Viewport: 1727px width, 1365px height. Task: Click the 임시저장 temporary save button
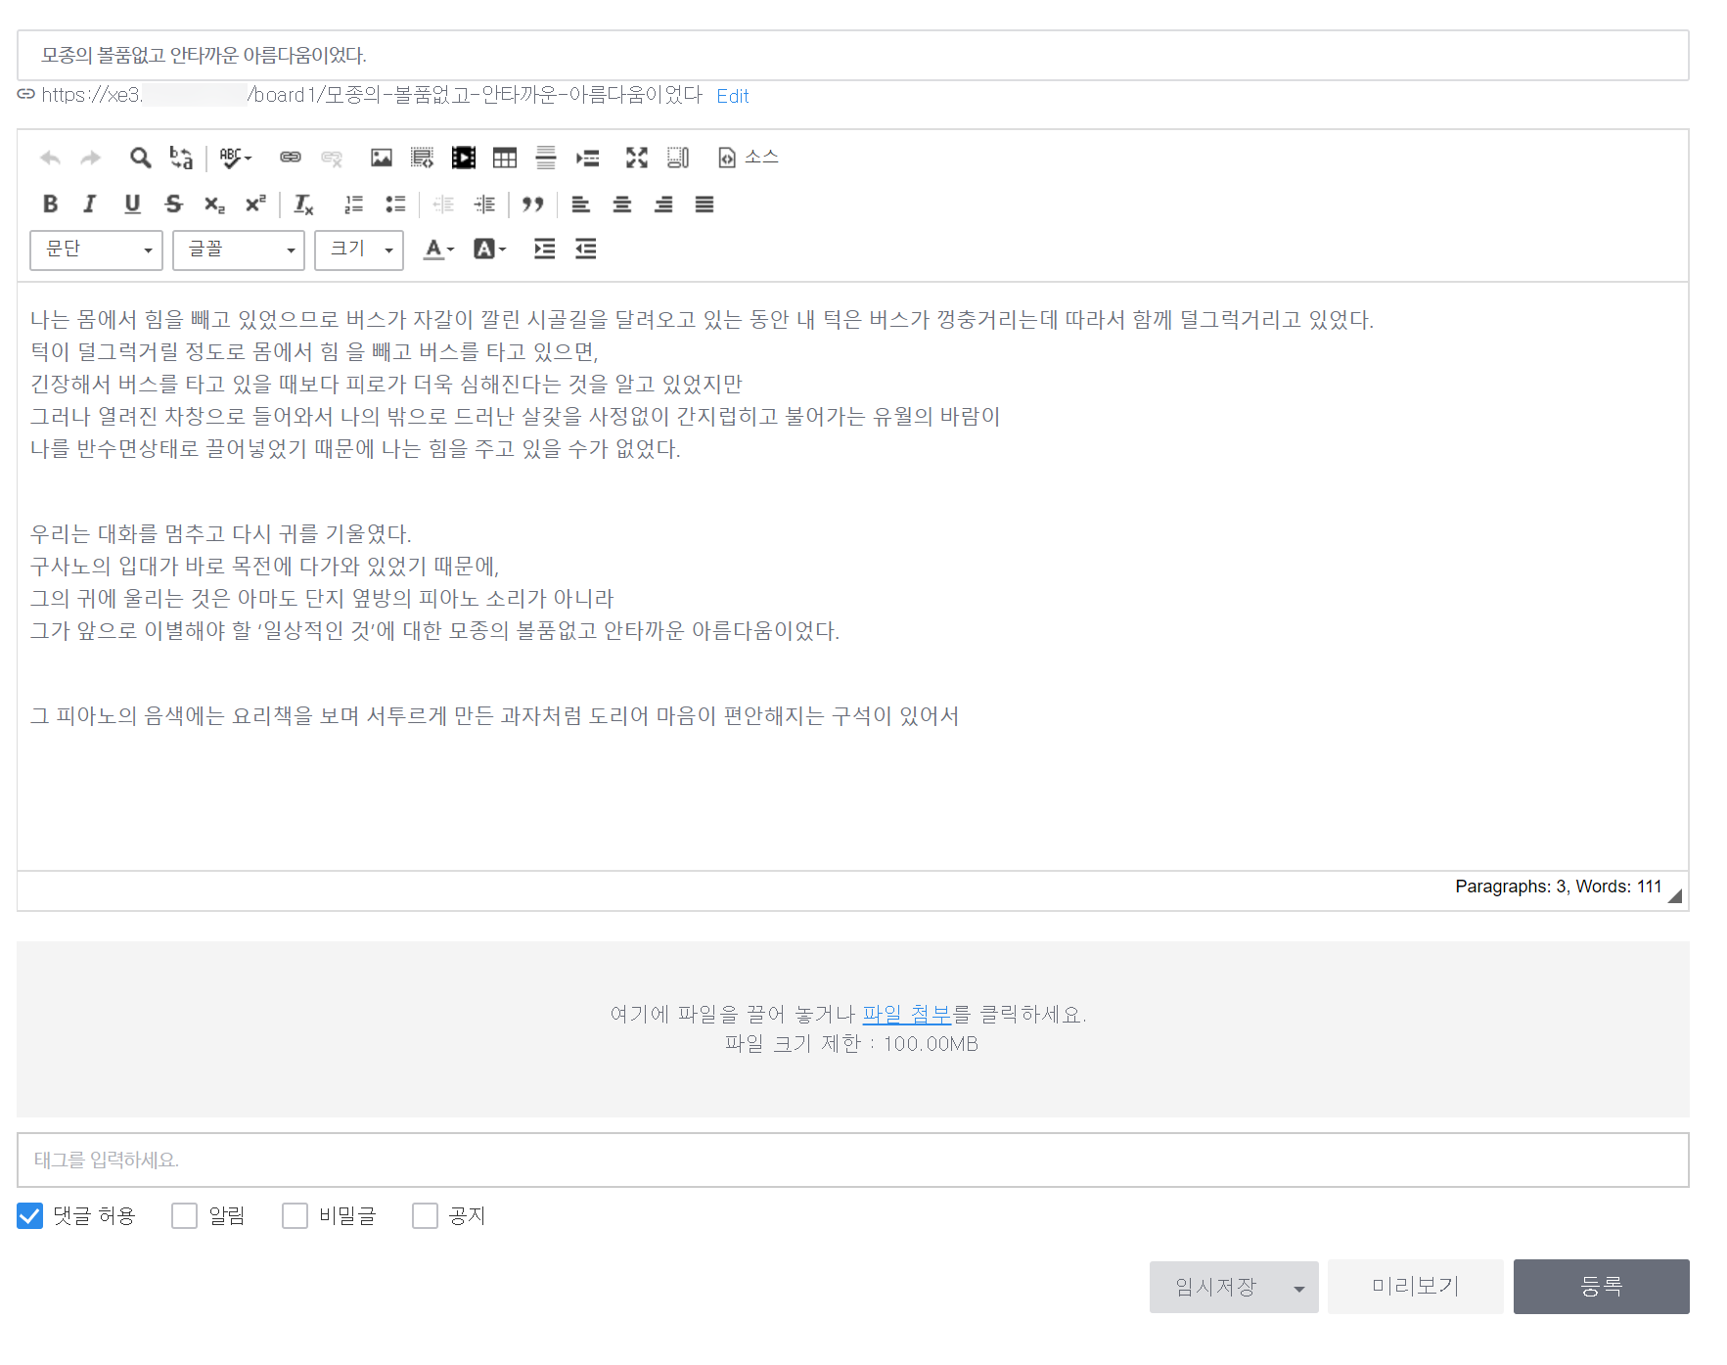pos(1215,1287)
